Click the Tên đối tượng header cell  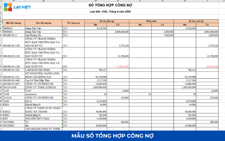(x=44, y=23)
